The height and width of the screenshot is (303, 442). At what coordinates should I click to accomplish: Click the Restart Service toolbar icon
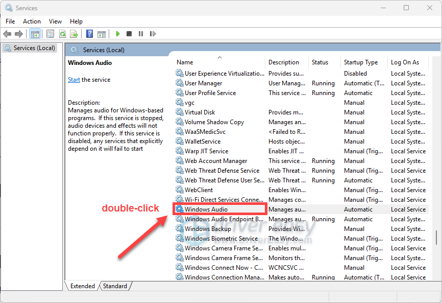click(153, 34)
